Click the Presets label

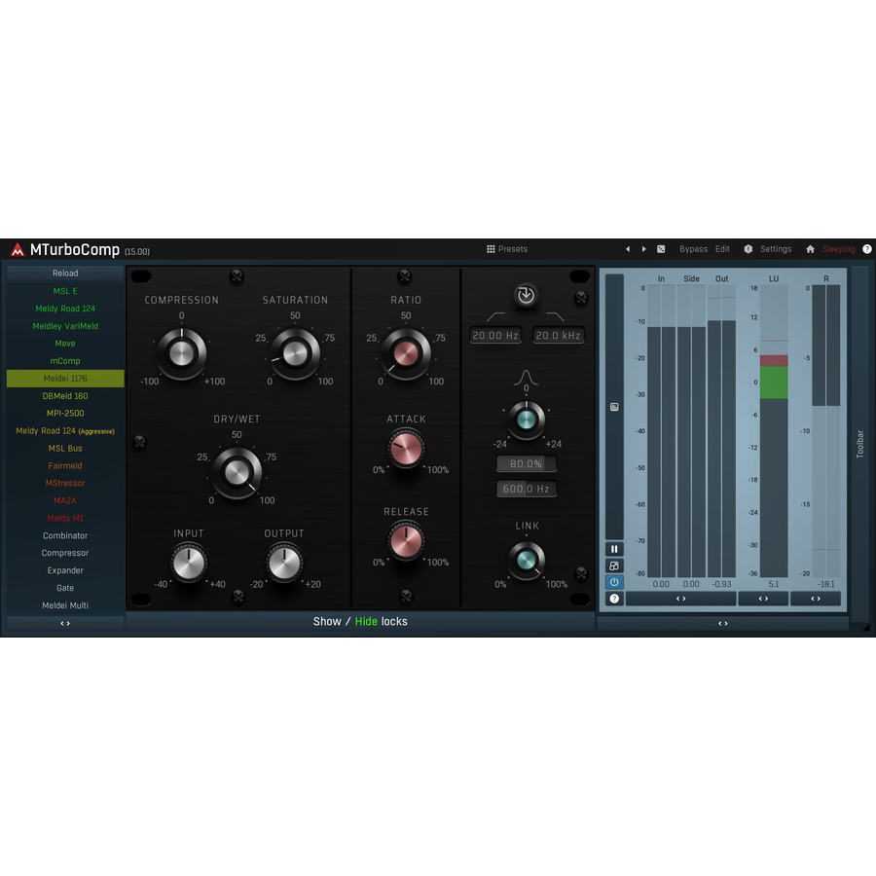point(513,249)
